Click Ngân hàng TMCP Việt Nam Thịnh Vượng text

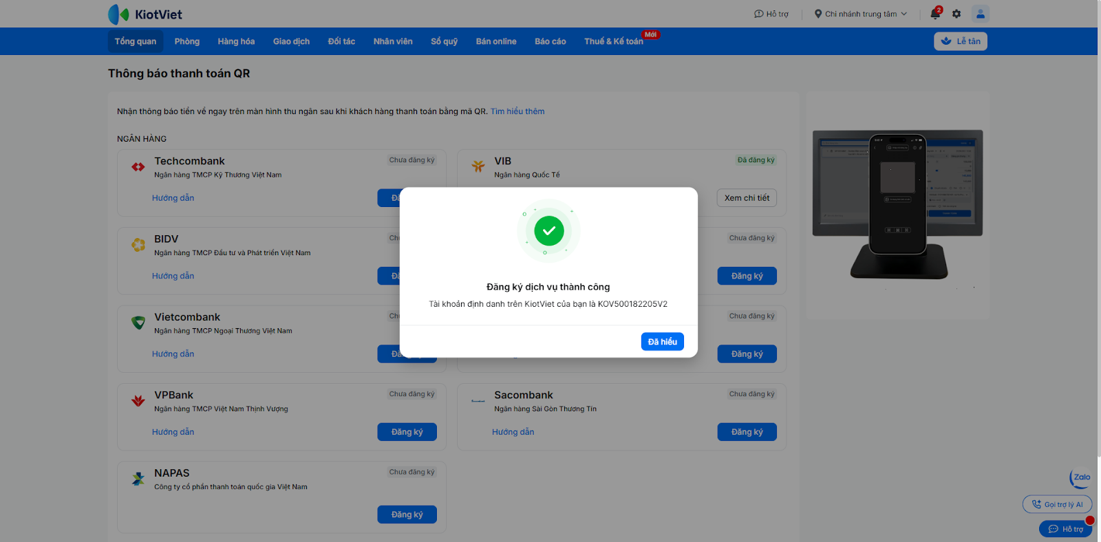tap(222, 409)
